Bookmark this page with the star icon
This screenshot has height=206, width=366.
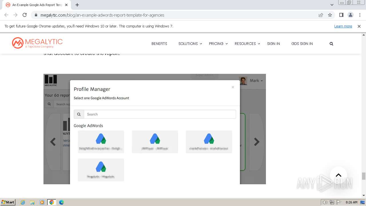click(x=330, y=15)
